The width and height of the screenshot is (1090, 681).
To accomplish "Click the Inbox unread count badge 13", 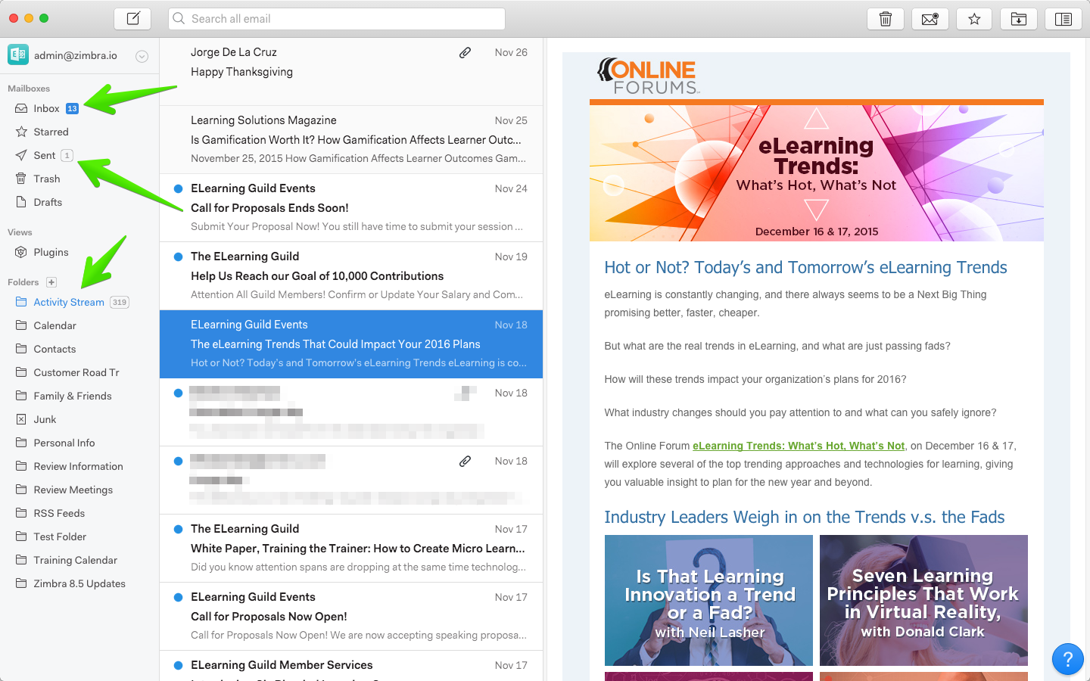I will 72,108.
